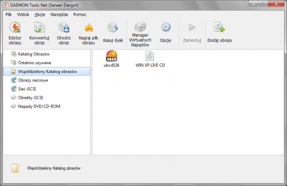Open the Akcje menu

point(40,15)
